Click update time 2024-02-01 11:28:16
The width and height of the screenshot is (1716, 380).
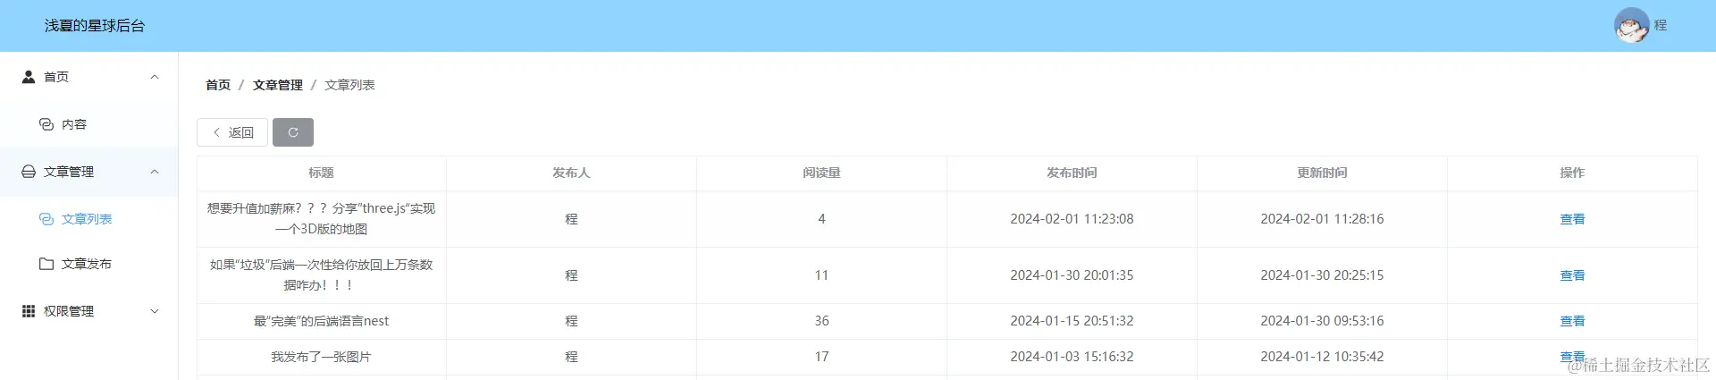click(1322, 219)
